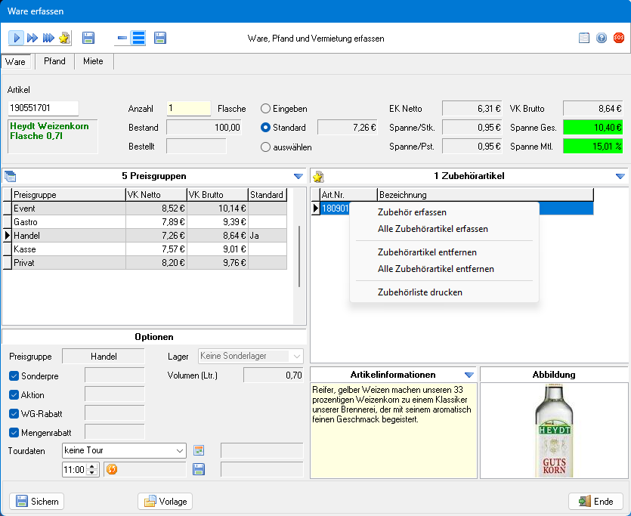Click the star icon in Zubehörartikel header
This screenshot has height=516, width=631.
coord(318,177)
